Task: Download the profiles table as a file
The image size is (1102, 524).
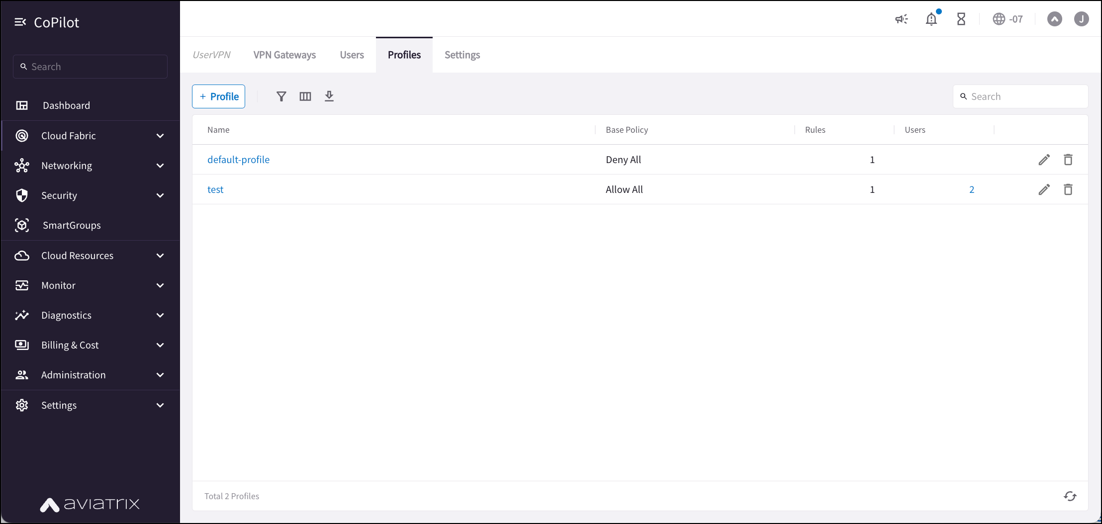Action: click(329, 96)
